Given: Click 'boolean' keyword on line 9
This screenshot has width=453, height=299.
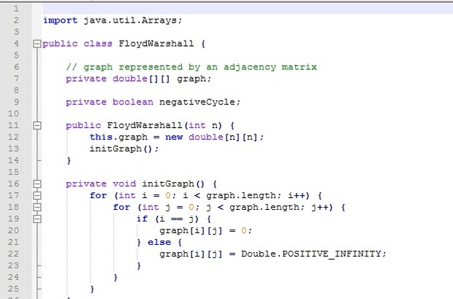Looking at the screenshot, I should click(x=133, y=102).
